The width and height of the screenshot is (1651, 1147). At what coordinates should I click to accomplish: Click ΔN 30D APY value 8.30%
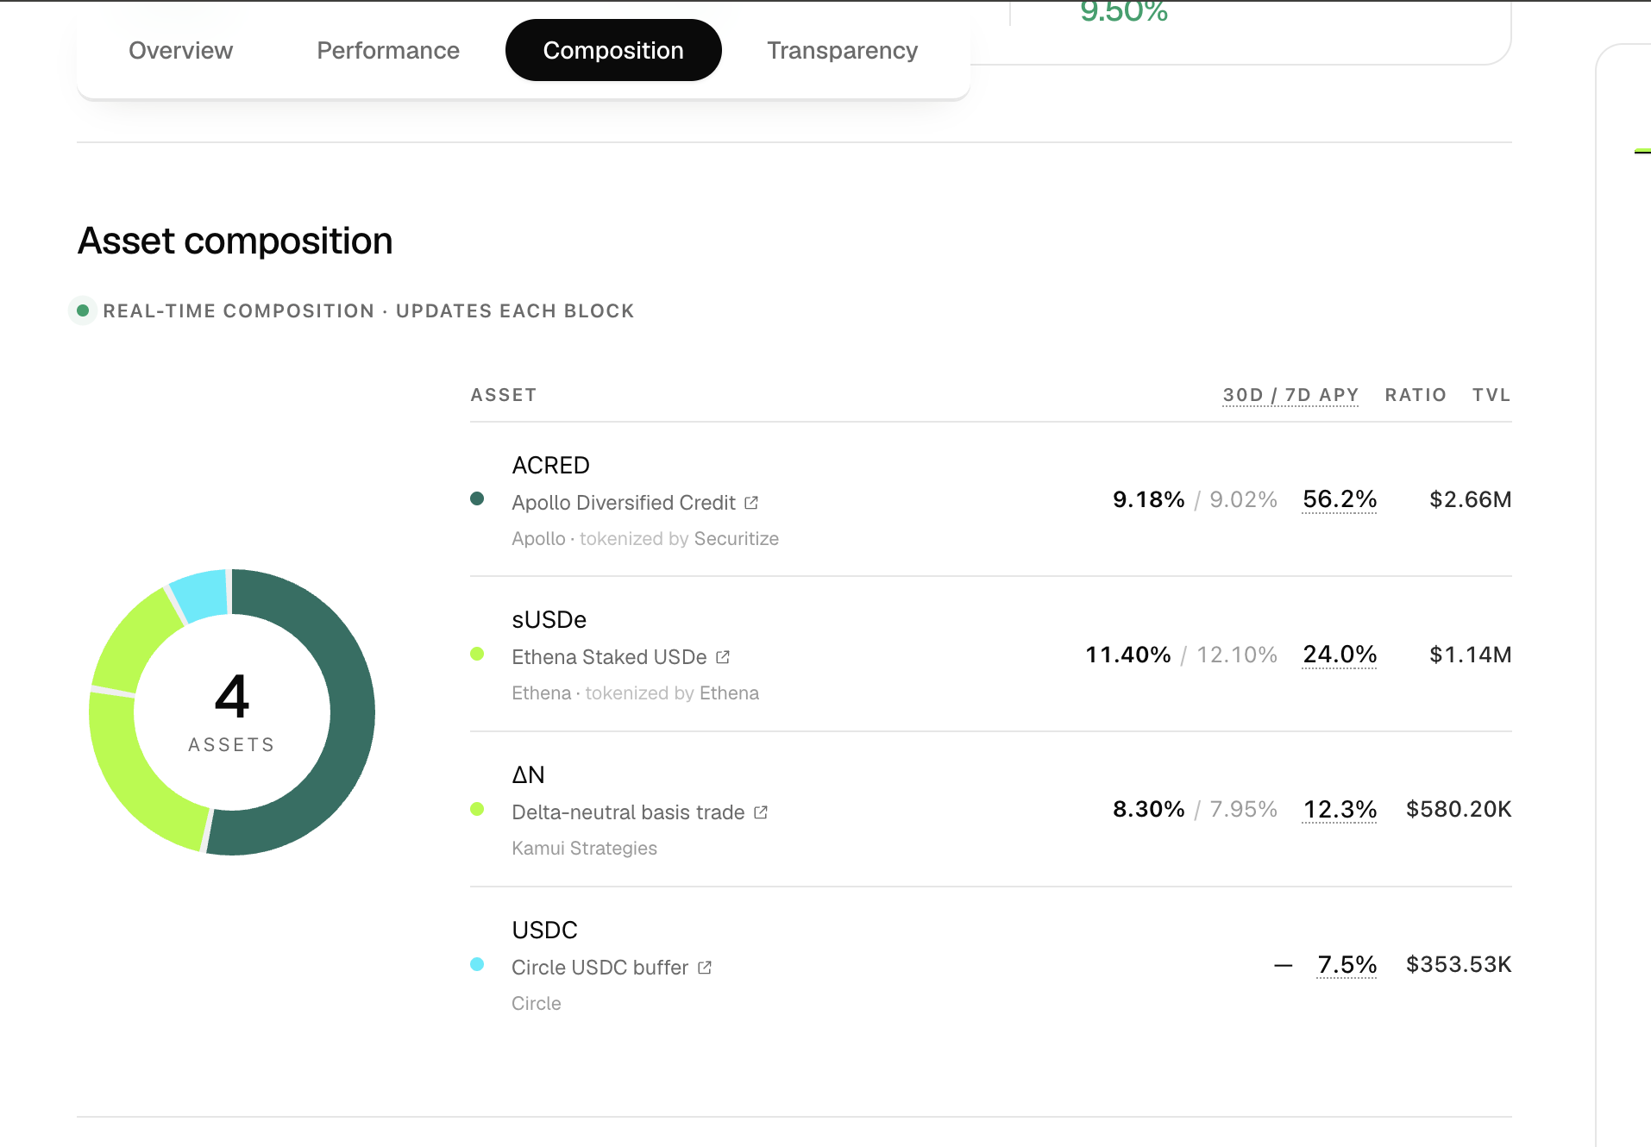click(x=1148, y=809)
